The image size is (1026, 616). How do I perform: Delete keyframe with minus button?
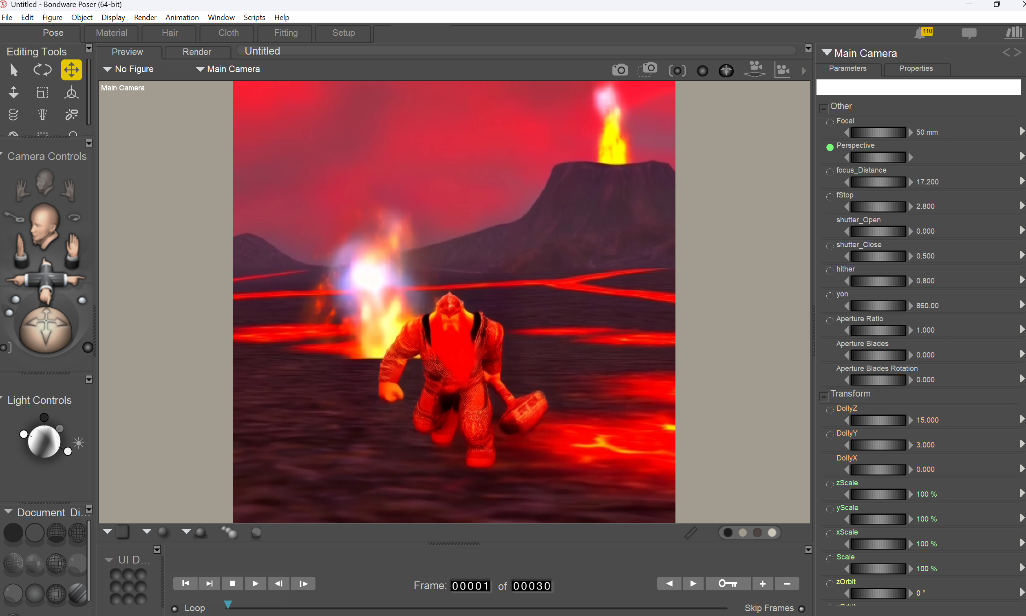(x=787, y=583)
